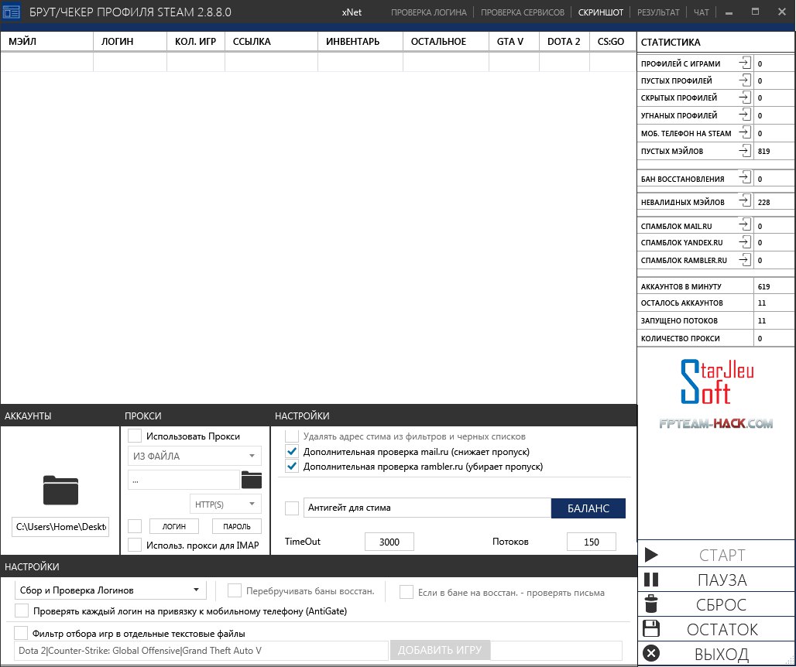Open Сбор и Проверка Логинов dropdown

111,590
